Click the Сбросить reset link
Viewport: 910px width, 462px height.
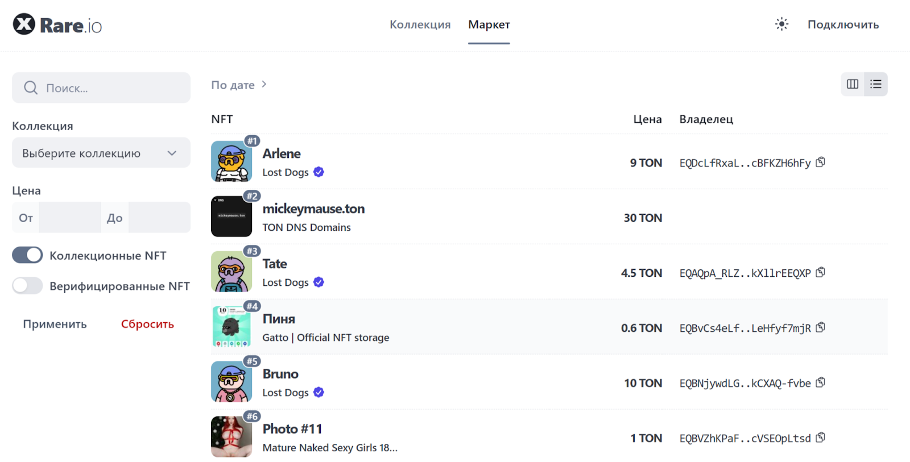point(147,324)
